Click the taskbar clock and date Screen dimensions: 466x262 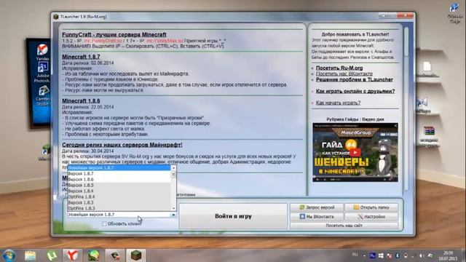click(x=449, y=255)
